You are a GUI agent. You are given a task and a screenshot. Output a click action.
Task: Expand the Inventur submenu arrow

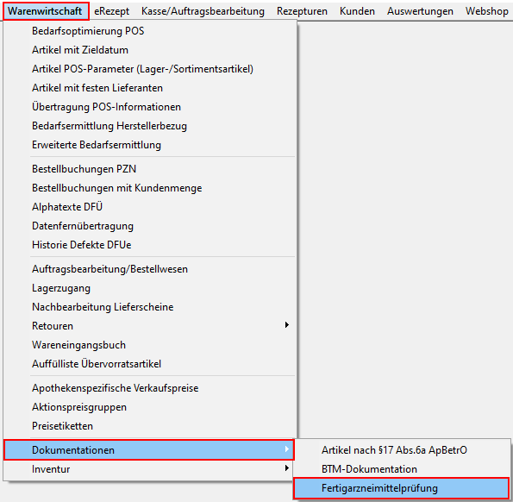coord(287,468)
